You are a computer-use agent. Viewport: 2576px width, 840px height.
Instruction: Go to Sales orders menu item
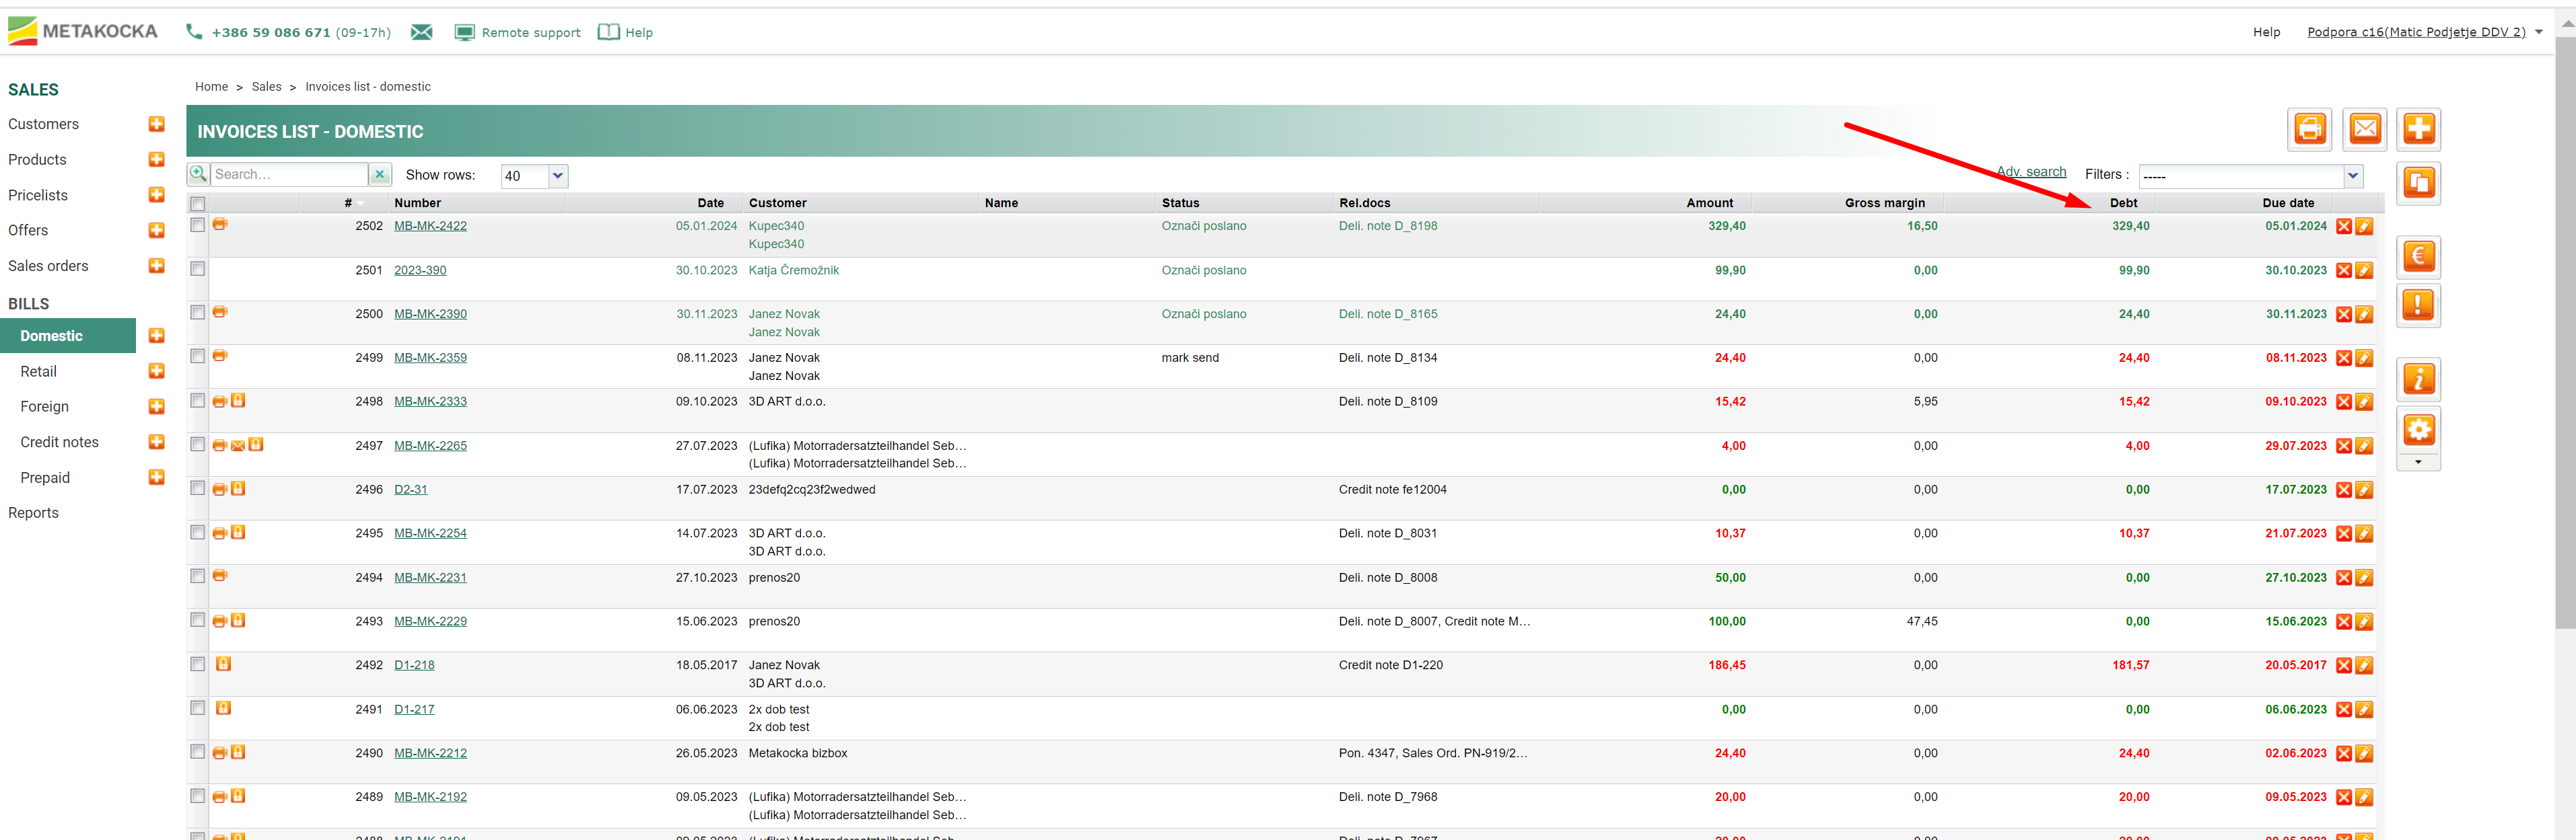48,266
